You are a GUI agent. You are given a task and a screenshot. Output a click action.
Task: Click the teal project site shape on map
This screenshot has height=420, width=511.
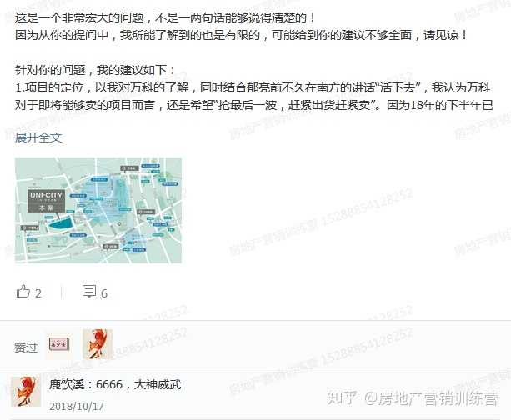coord(61,225)
